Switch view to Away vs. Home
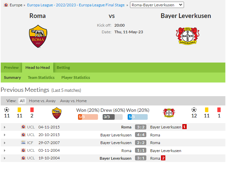Screen dimensions: 226x174 tap(73, 101)
